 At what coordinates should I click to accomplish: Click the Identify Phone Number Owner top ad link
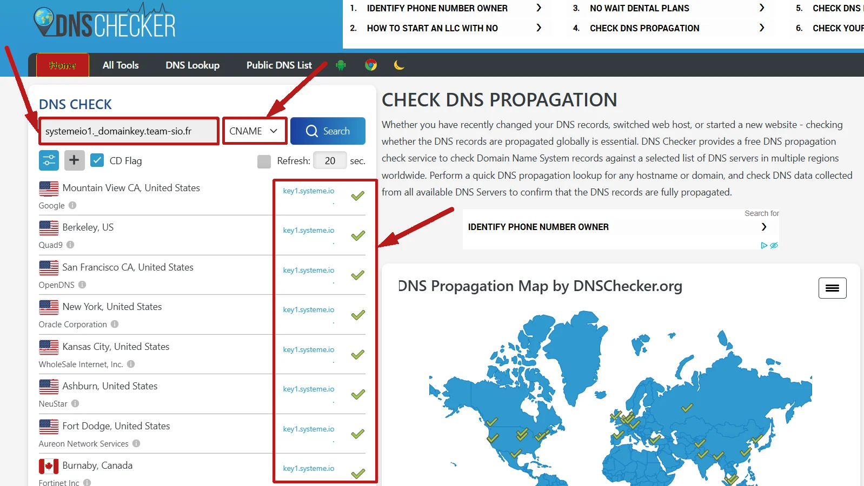click(x=437, y=8)
